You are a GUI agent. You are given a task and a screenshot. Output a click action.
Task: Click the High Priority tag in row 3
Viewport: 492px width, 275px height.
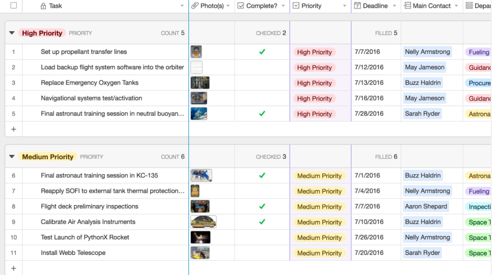(x=314, y=83)
